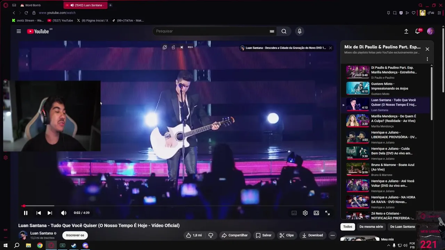
Task: Play Henrique e Juliano Até Você Voltar
Action: [x=386, y=185]
